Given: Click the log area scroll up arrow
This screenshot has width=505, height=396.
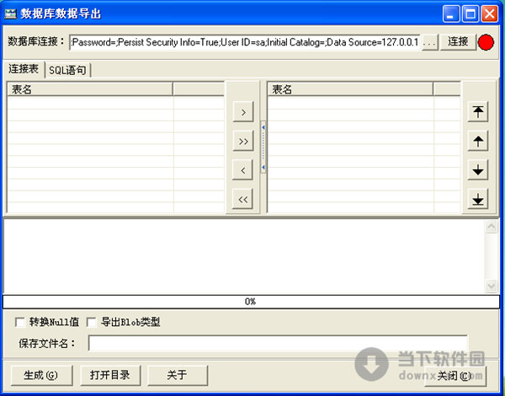Looking at the screenshot, I should pos(492,227).
